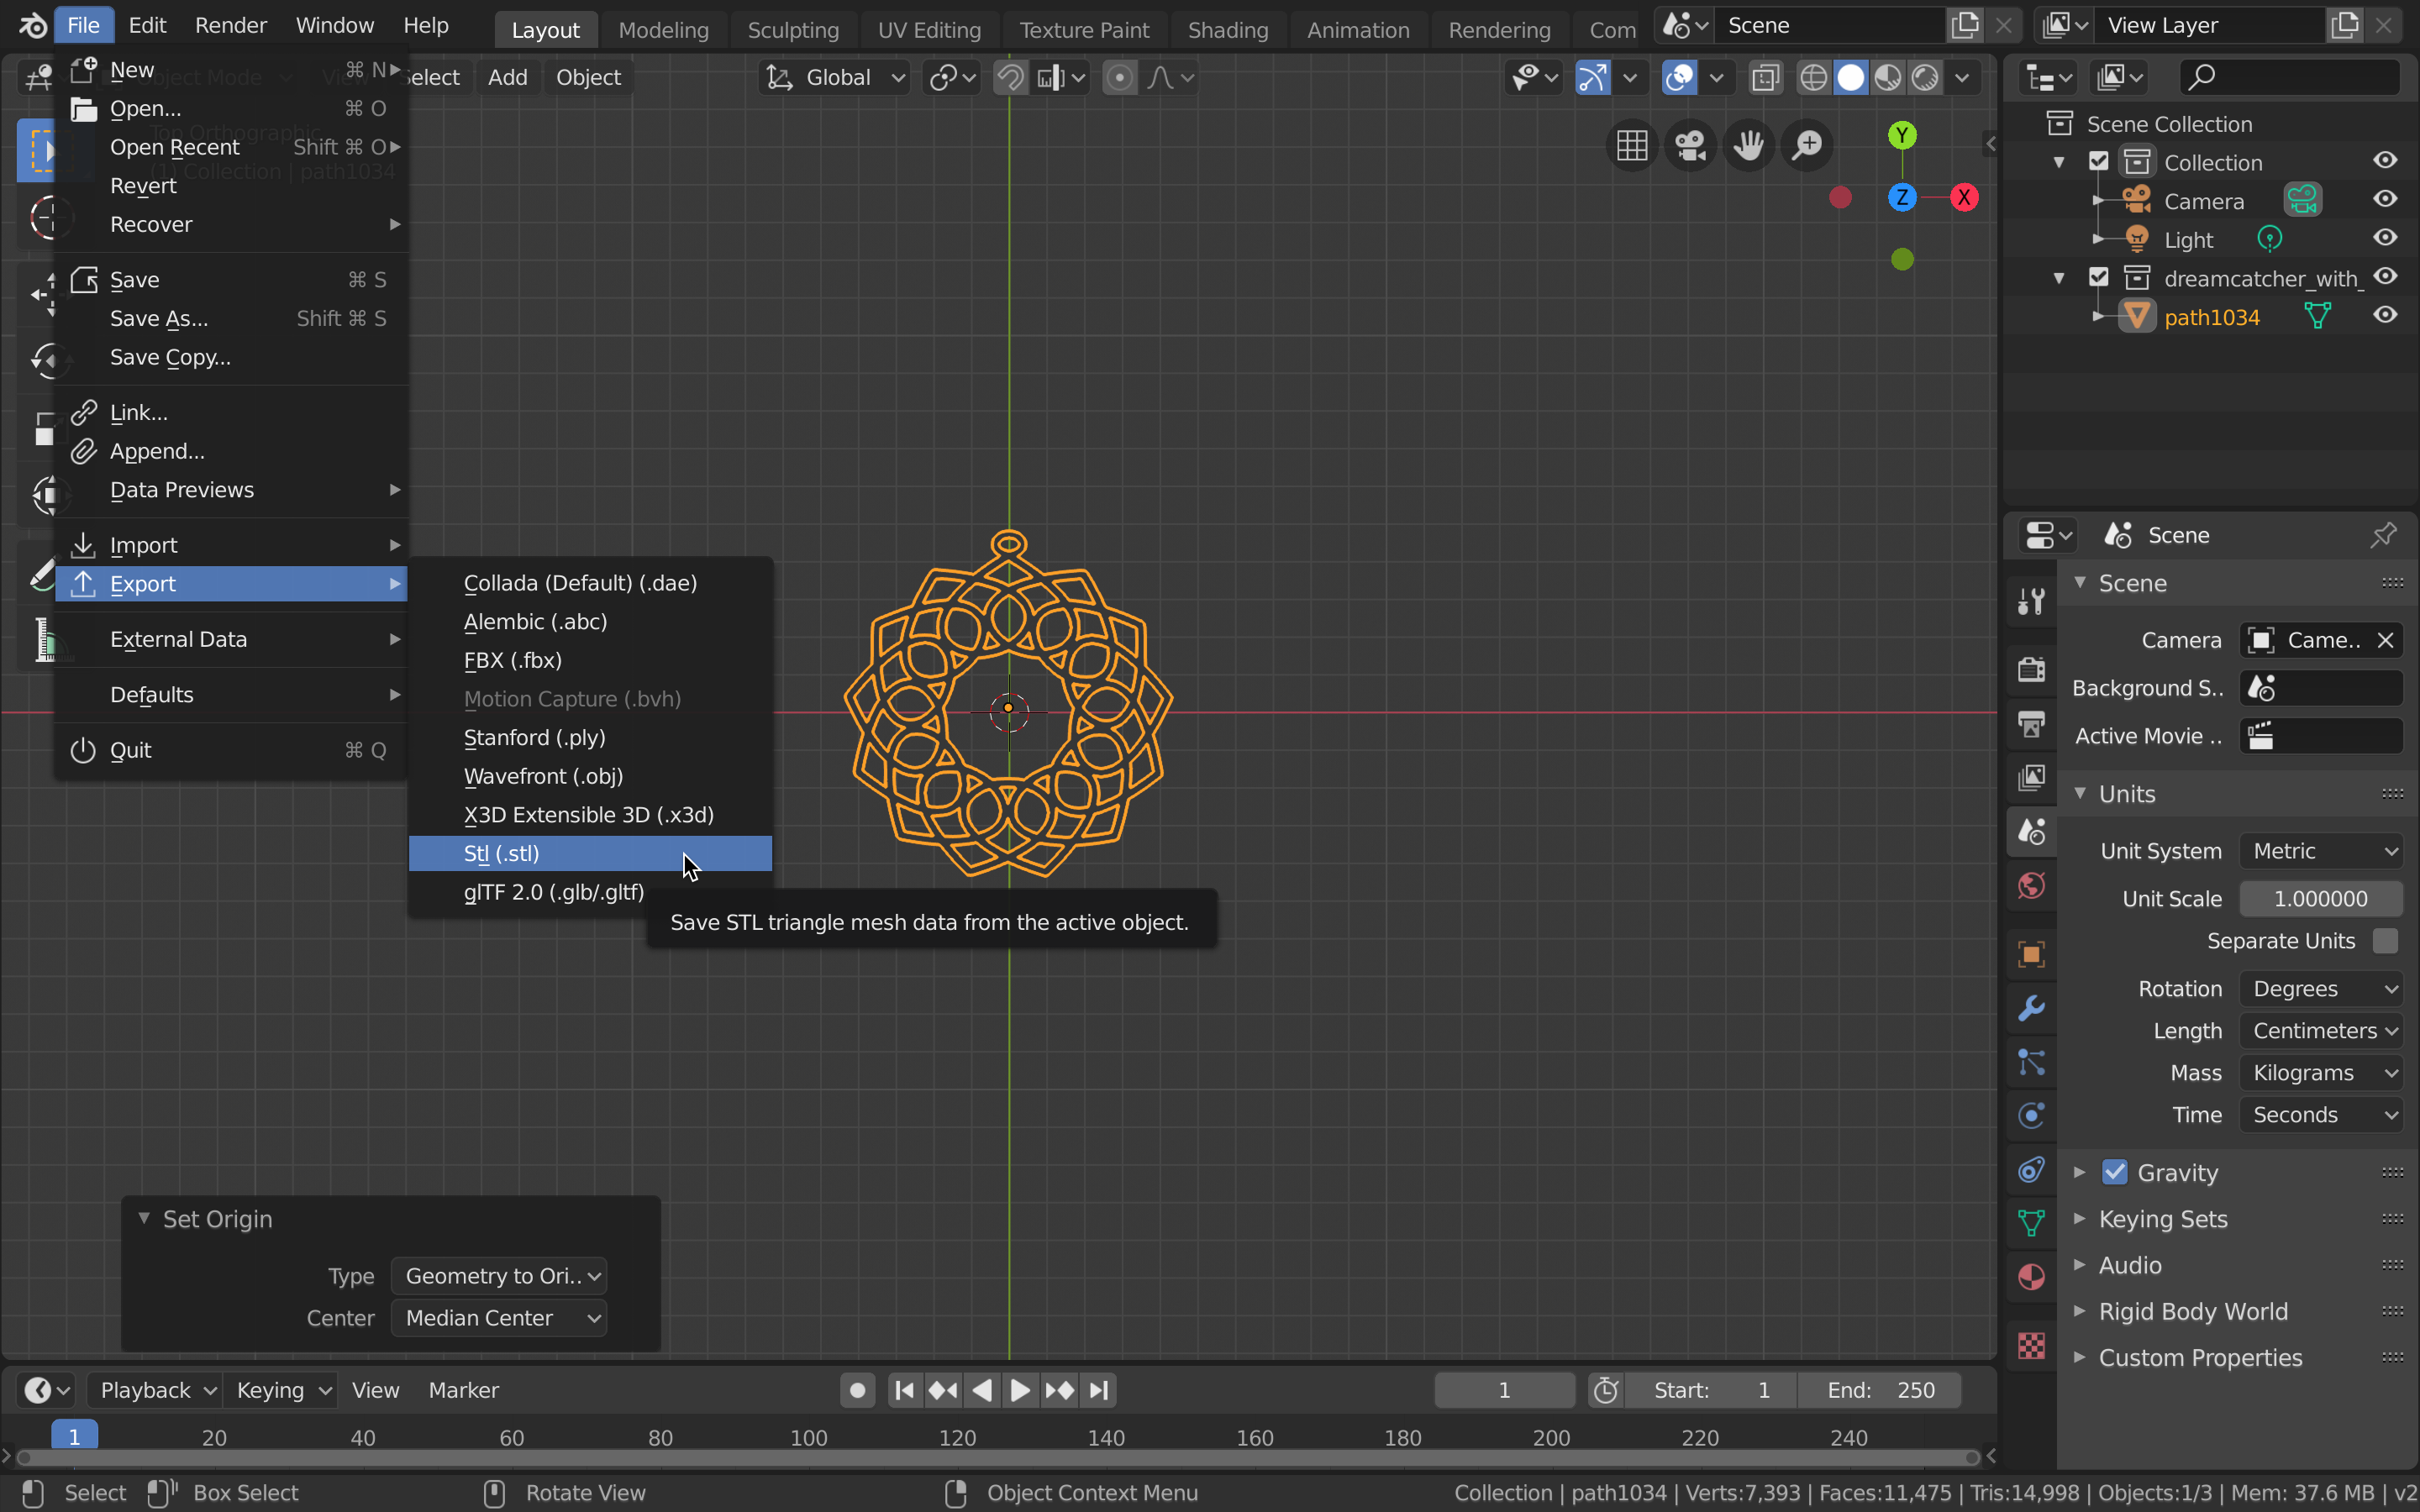
Task: Uncheck the Collection checkbox in outliner
Action: [x=2099, y=161]
